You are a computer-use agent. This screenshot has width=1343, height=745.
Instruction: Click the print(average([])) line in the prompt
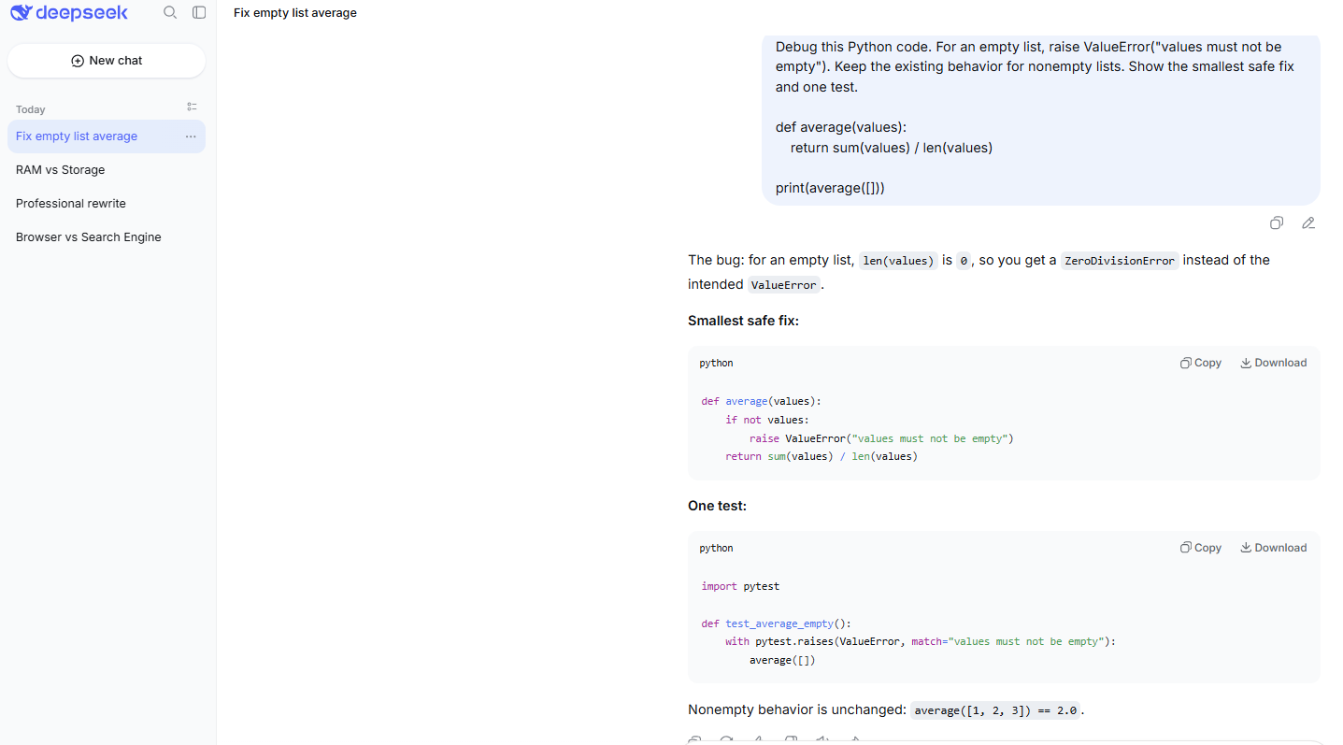[830, 188]
